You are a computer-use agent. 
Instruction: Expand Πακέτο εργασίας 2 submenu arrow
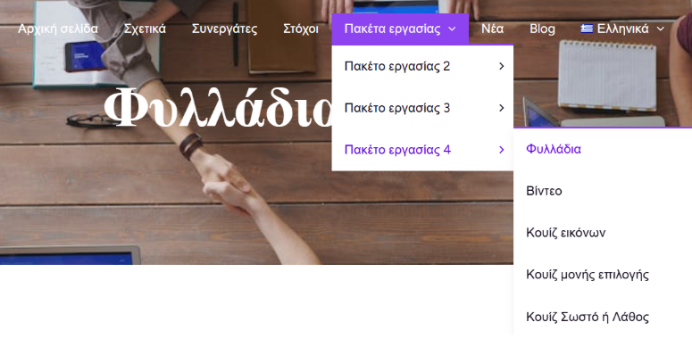[501, 66]
